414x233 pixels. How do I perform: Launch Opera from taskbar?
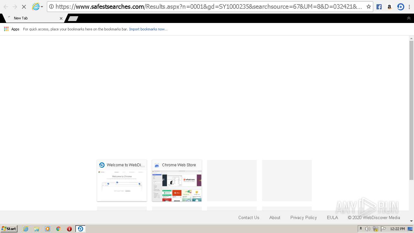(69, 229)
